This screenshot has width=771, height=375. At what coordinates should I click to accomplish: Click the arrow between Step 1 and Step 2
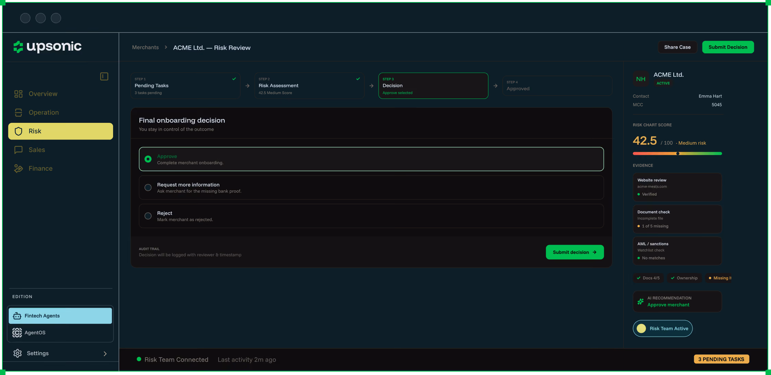click(x=247, y=86)
